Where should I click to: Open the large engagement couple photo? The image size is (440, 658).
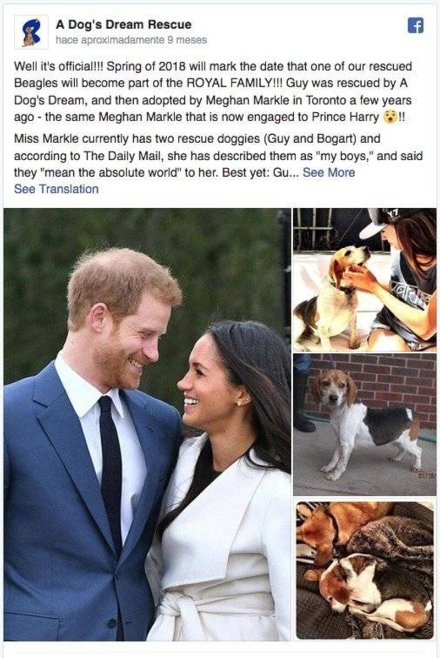(x=147, y=425)
